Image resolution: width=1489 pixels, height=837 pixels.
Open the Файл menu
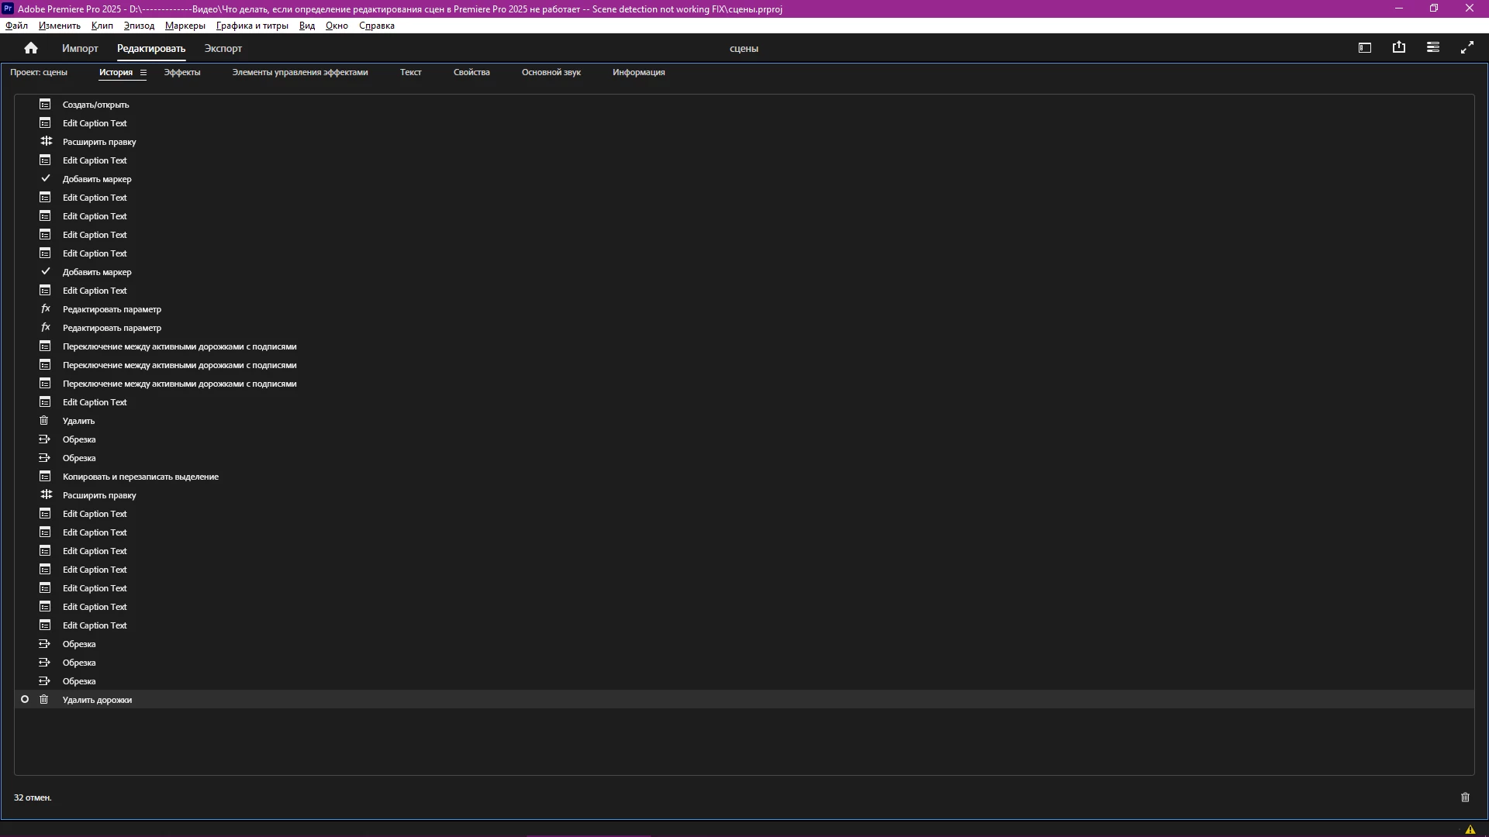[x=16, y=26]
